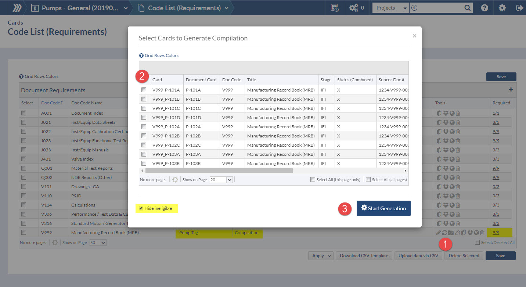
Task: Open the Apply button dropdown arrow
Action: coord(329,256)
